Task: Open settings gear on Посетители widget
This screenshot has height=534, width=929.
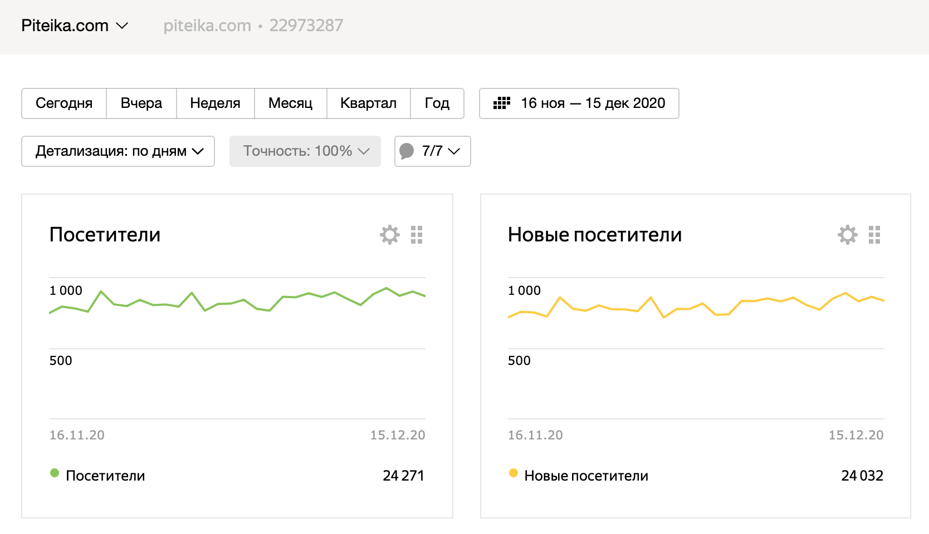Action: tap(390, 235)
